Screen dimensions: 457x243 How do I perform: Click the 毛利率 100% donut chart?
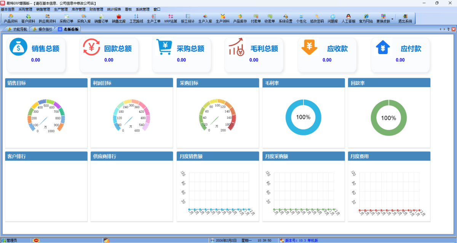(303, 117)
